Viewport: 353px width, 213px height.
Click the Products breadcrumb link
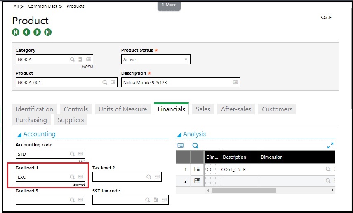click(75, 6)
